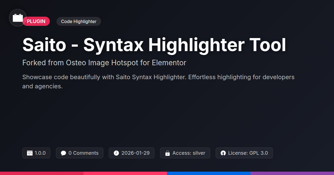Click the Access: silver badge text
Viewport: 334px width, 175px height.
coord(189,153)
